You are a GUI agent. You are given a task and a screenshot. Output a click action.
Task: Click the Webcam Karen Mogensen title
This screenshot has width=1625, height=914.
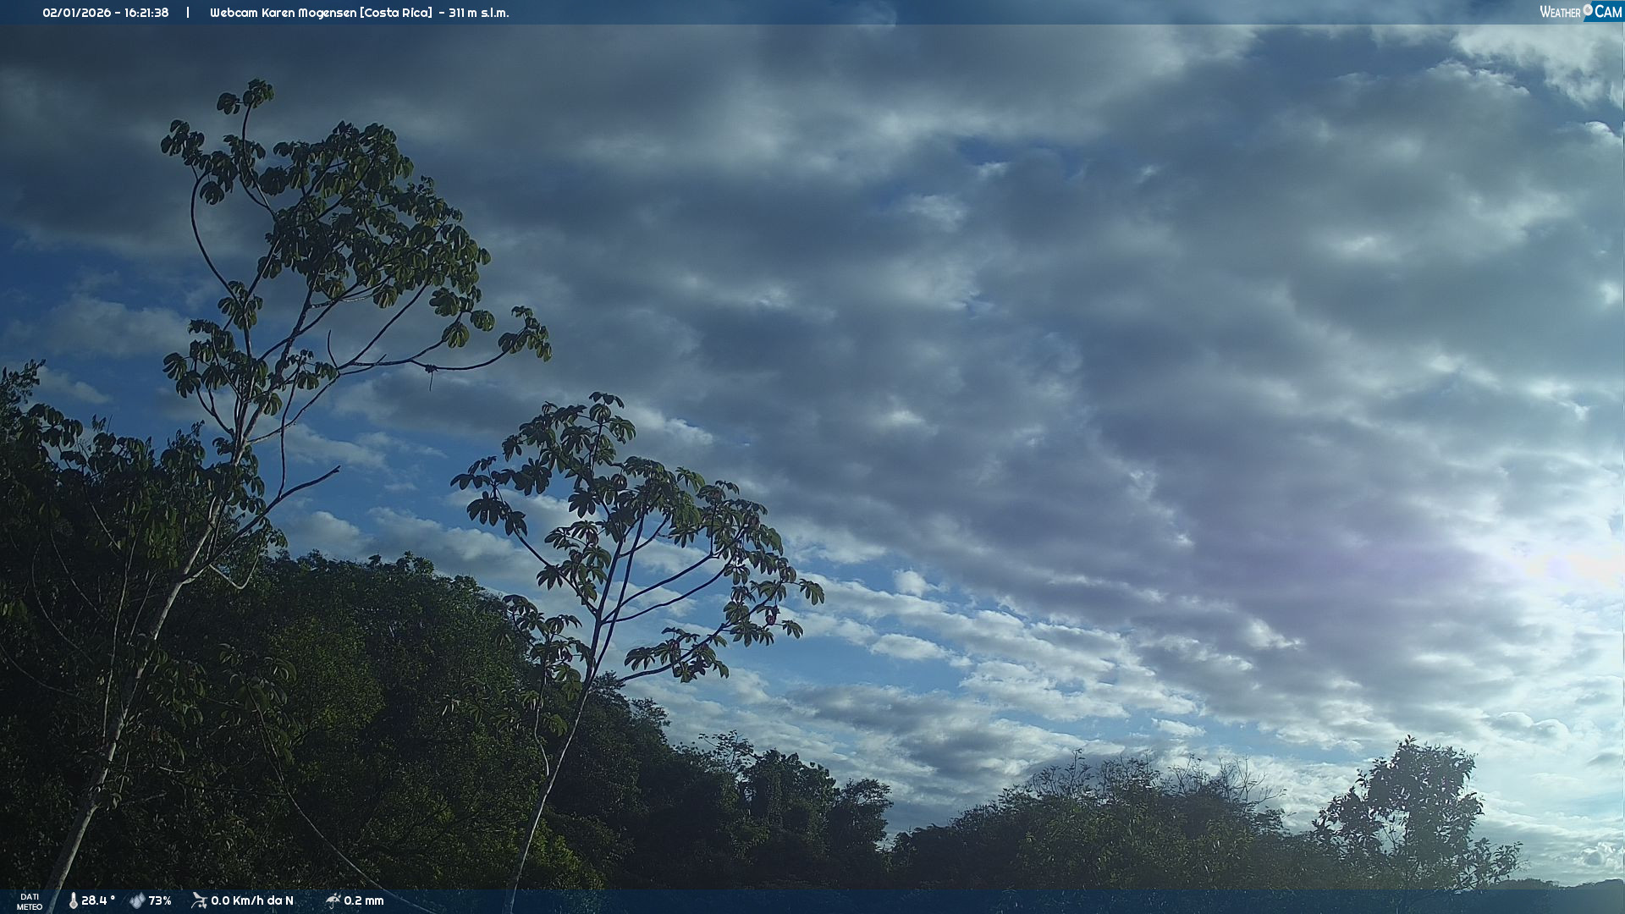coord(283,13)
